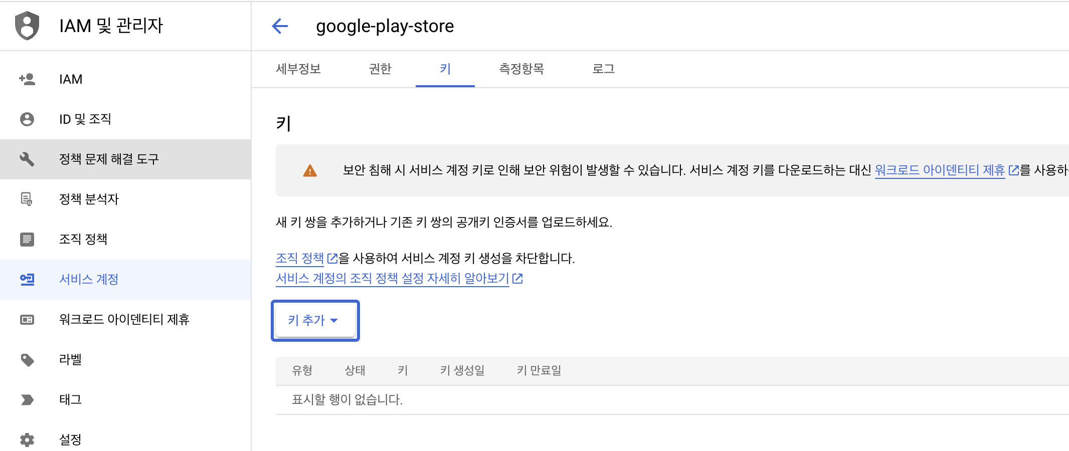The height and width of the screenshot is (451, 1069).
Task: Open ID 및 조직 in sidebar
Action: (125, 119)
